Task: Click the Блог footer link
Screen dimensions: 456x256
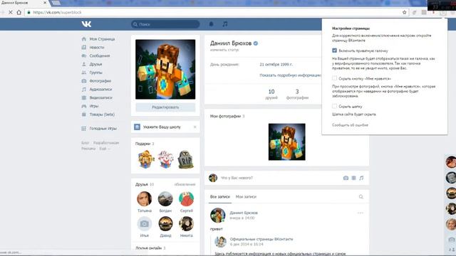Action: tap(85, 143)
